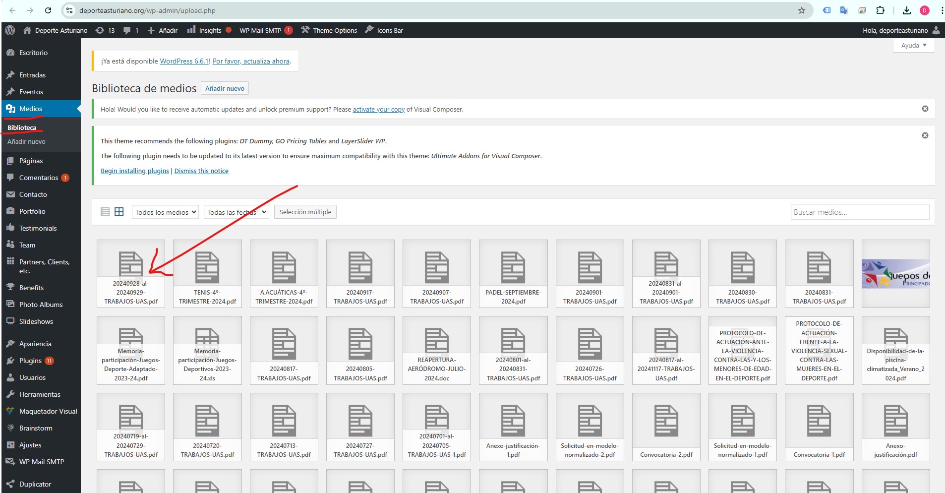Bookmark this page with the star icon

801,10
